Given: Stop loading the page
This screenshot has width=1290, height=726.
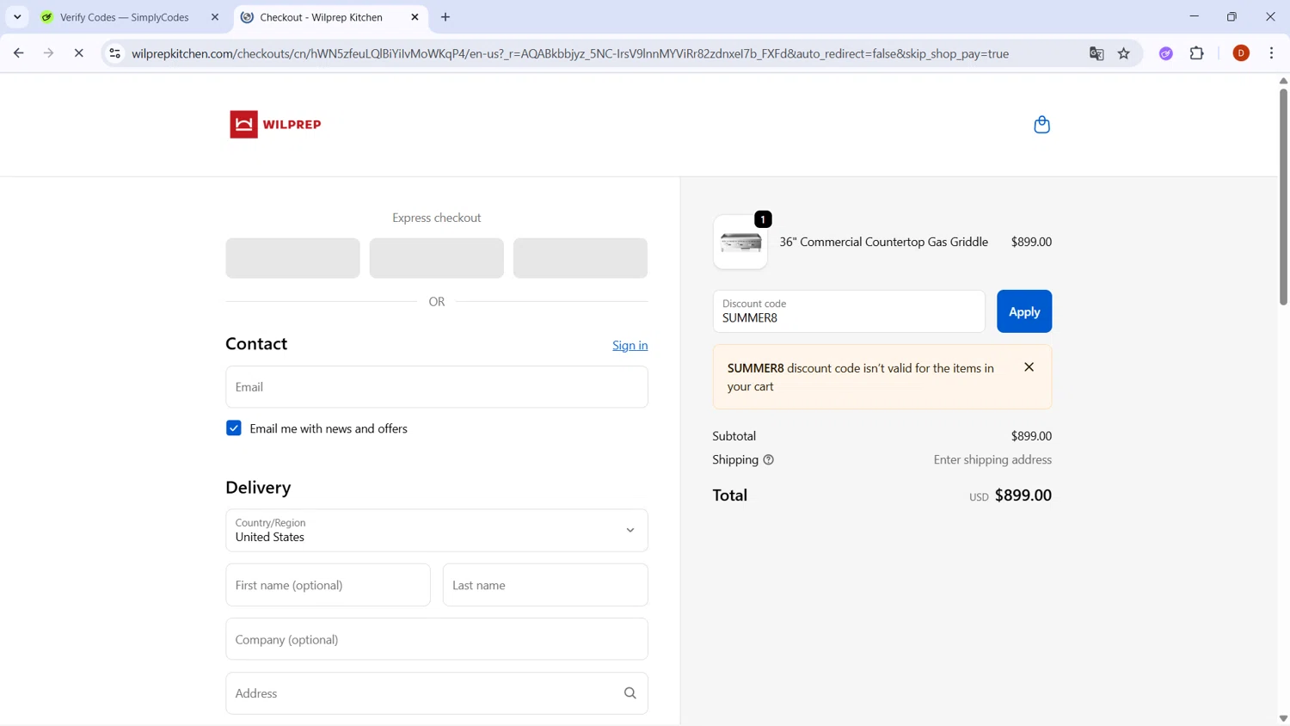Looking at the screenshot, I should tap(78, 53).
